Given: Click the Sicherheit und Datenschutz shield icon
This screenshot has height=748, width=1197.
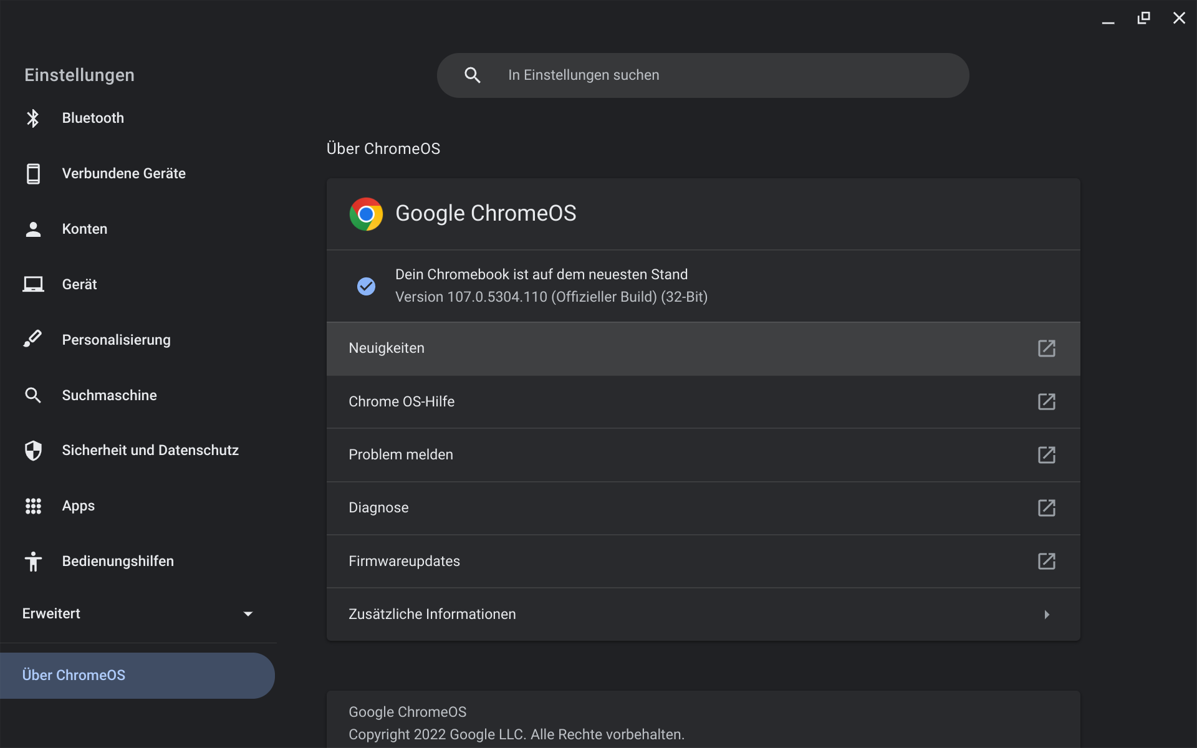Looking at the screenshot, I should (33, 450).
